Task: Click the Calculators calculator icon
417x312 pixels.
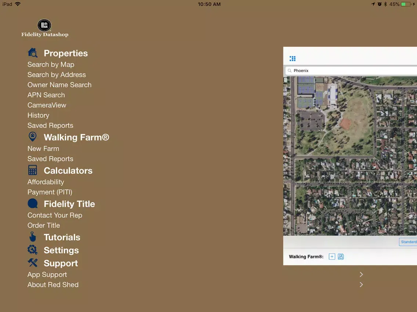Action: click(x=33, y=170)
